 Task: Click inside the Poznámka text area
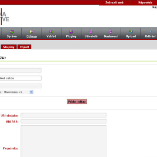coord(64,141)
